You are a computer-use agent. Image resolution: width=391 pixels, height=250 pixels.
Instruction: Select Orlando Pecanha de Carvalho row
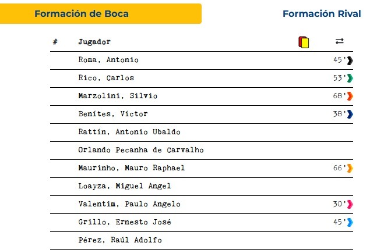click(202, 151)
